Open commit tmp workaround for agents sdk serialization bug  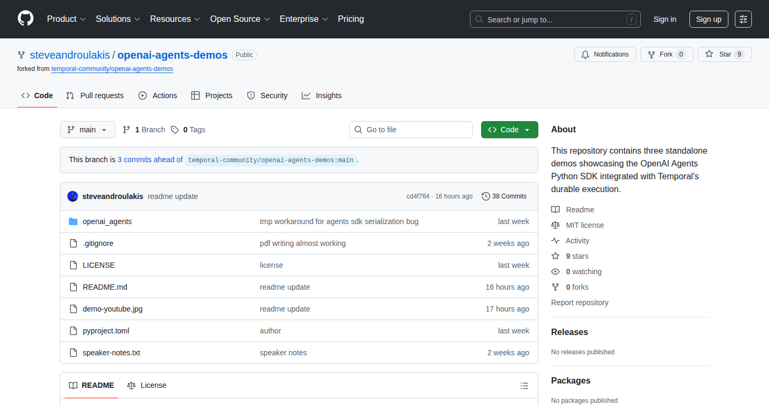(x=339, y=221)
